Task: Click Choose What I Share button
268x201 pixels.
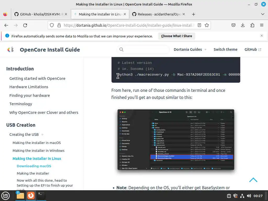Action: pos(177,36)
